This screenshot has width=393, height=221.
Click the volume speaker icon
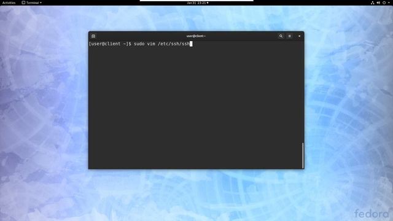(x=378, y=2)
